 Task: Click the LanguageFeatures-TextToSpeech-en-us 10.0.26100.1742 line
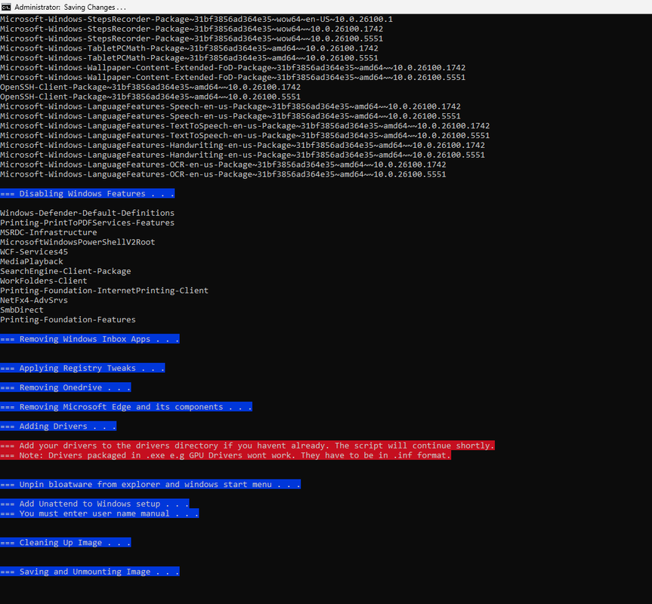(245, 126)
